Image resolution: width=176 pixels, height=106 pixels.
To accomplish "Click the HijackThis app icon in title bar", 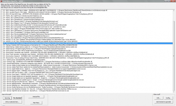I will click(x=1, y=1).
